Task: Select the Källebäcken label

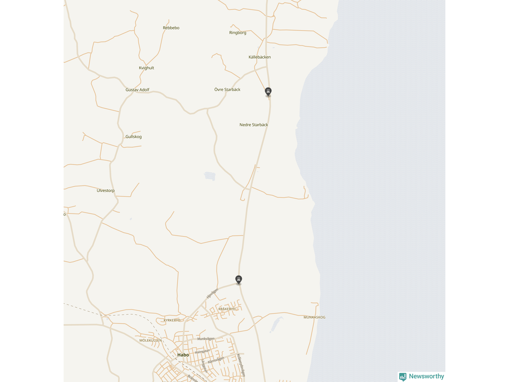Action: 260,57
